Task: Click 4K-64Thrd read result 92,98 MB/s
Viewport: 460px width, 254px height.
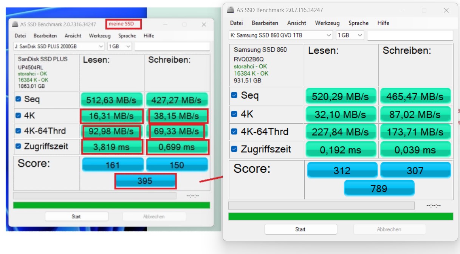Action: [112, 132]
